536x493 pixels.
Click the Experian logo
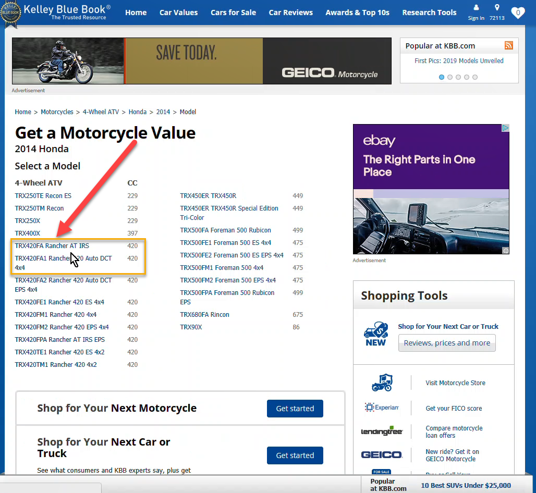[382, 407]
